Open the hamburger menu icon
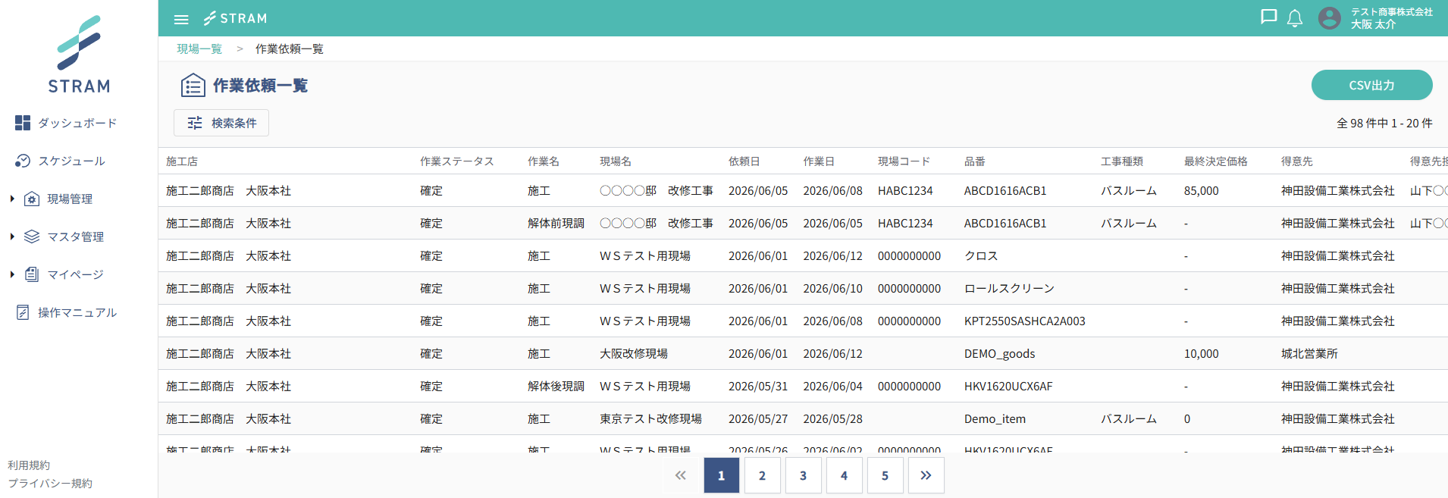This screenshot has height=498, width=1448. (181, 19)
